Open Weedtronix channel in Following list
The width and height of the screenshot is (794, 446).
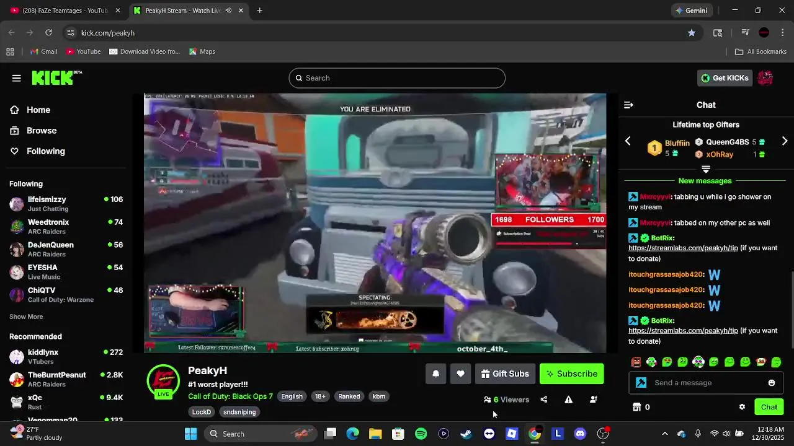click(66, 227)
